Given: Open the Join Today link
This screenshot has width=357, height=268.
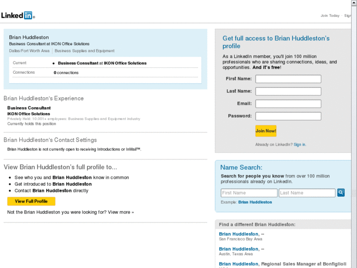Looking at the screenshot, I should (330, 16).
